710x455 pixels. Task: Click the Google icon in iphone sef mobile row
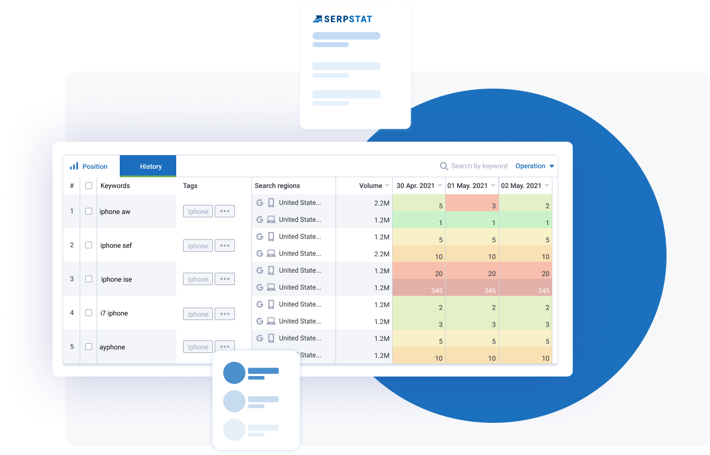click(260, 237)
